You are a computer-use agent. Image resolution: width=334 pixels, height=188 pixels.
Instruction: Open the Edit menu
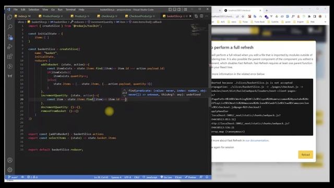coord(23,9)
